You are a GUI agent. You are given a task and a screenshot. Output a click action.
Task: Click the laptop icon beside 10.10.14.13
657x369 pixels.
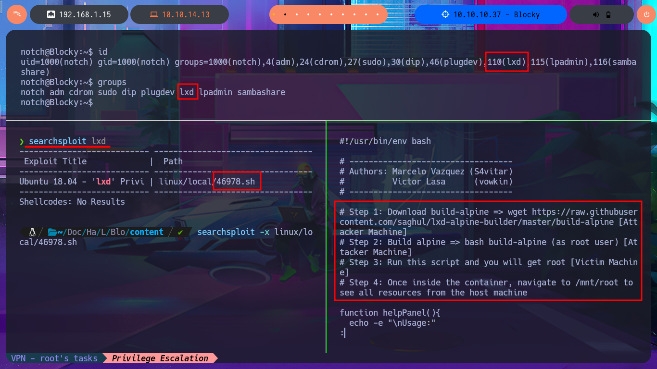[x=153, y=14]
